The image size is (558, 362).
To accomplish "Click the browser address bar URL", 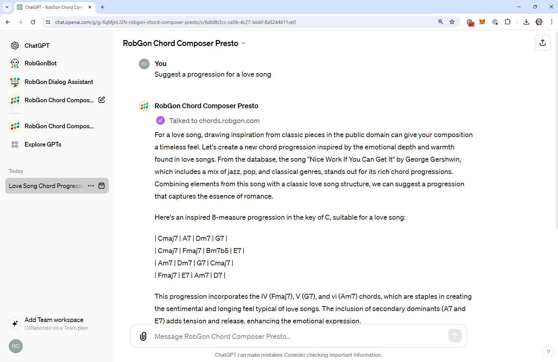I will click(175, 22).
